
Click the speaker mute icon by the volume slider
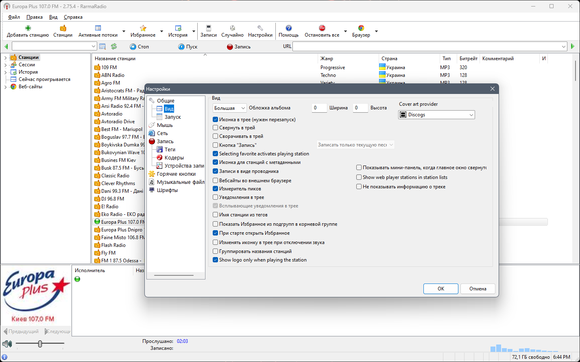click(x=7, y=344)
